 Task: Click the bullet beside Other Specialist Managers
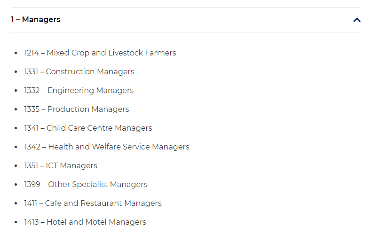coord(16,184)
